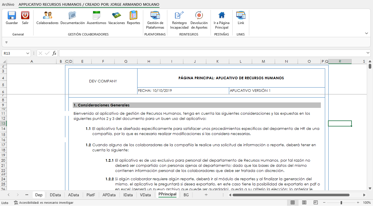373x206 pixels.
Task: Click the Guardar save icon
Action: (x=12, y=15)
